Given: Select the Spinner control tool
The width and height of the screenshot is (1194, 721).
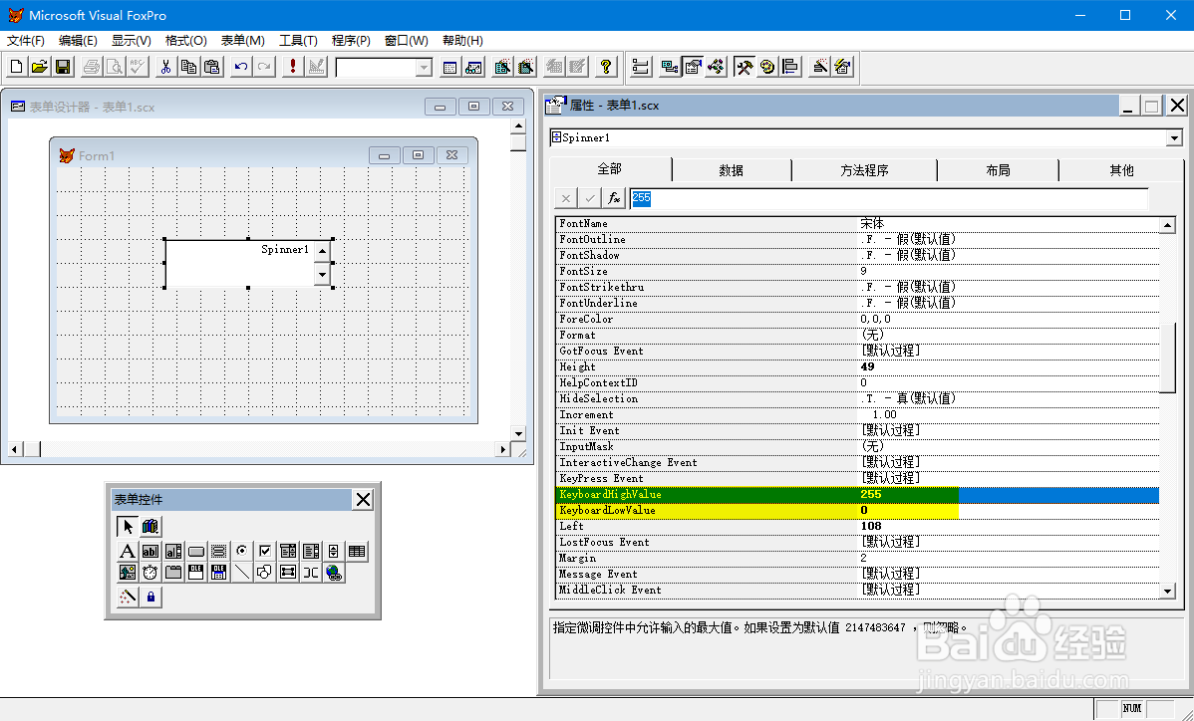Looking at the screenshot, I should click(x=334, y=552).
